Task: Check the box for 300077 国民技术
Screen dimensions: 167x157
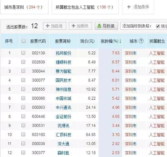Action: (x=23, y=80)
